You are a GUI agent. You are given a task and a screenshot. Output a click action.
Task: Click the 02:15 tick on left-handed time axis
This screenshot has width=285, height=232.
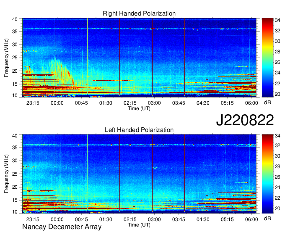[130, 219]
